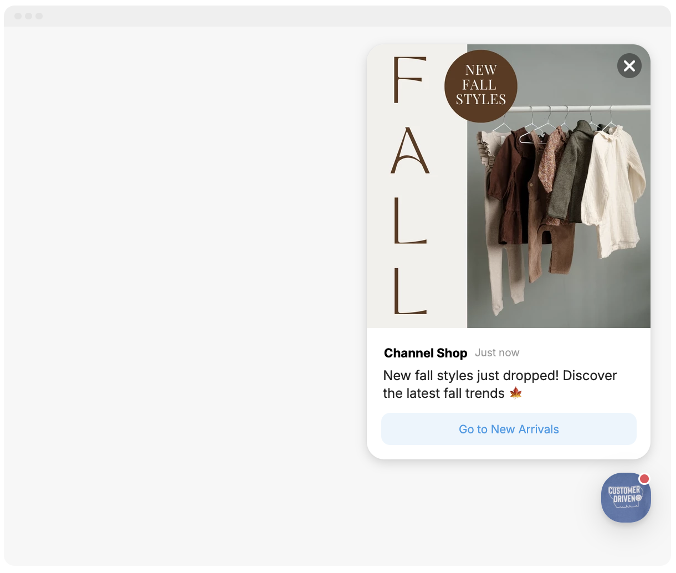Click the Go to New Arrivals button
This screenshot has width=676, height=573.
(x=509, y=429)
